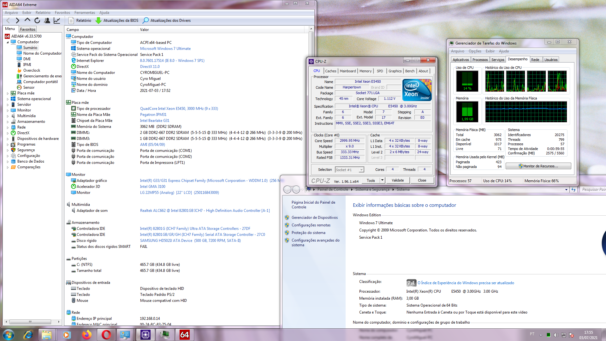Open Control Panel address bar dropdown
This screenshot has height=341, width=606.
566,190
